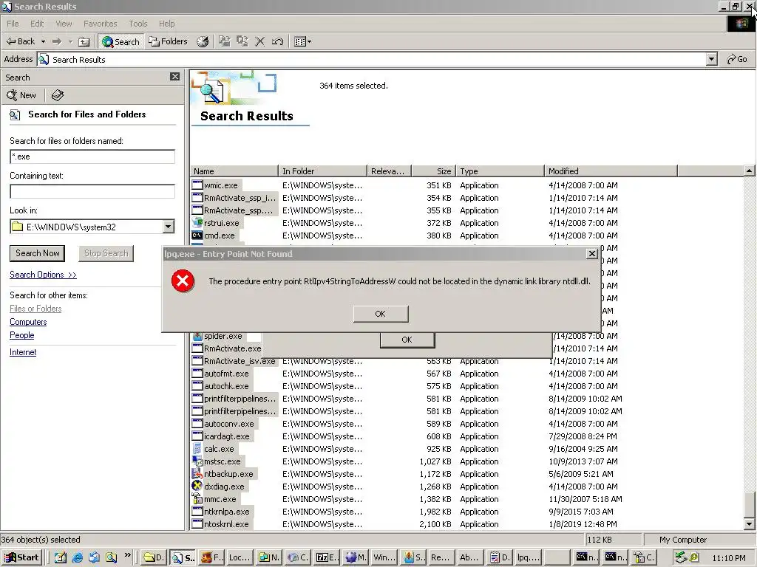757x567 pixels.
Task: Select the rstrui.exe file icon
Action: pyautogui.click(x=197, y=223)
